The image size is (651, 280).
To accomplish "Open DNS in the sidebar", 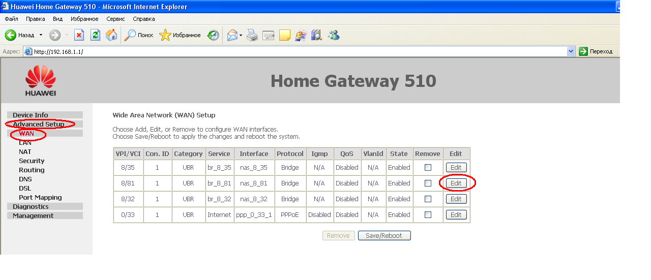I will tap(25, 179).
